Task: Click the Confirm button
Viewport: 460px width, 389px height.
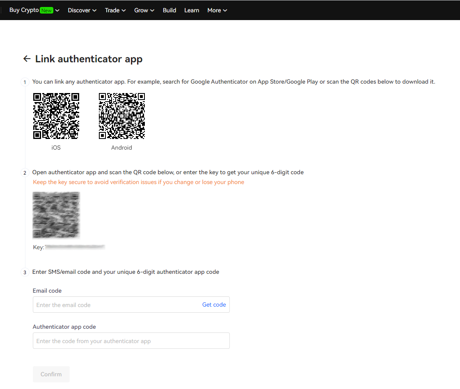Action: 51,374
